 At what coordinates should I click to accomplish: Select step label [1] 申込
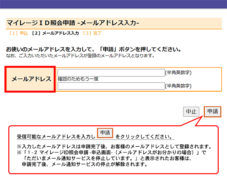pyautogui.click(x=19, y=33)
